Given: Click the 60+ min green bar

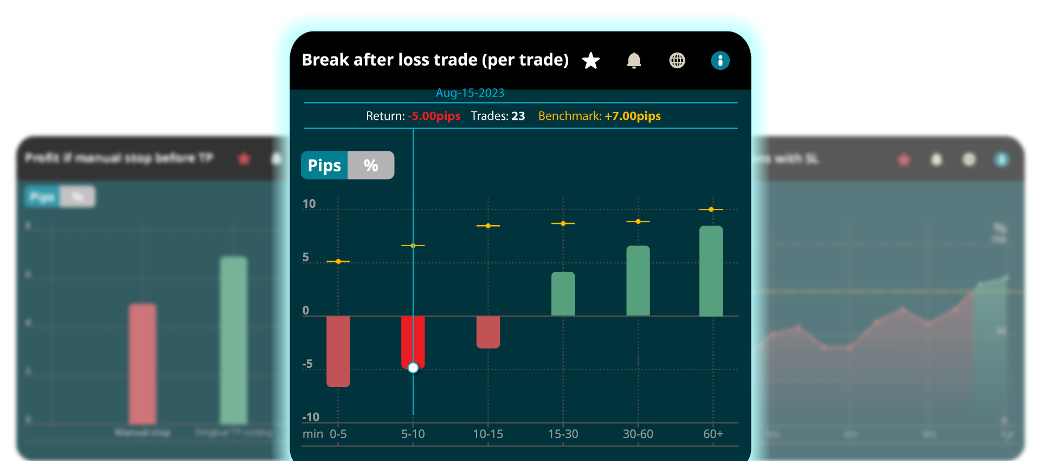Looking at the screenshot, I should (711, 271).
